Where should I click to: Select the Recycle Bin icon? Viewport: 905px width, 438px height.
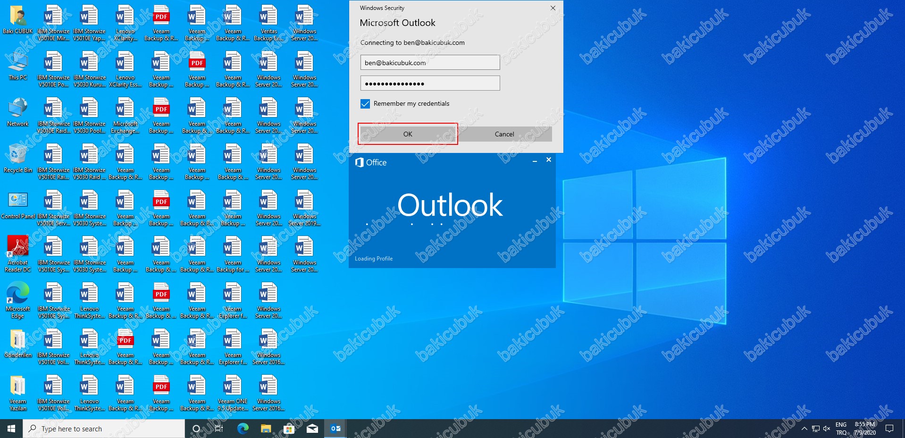[x=18, y=159]
